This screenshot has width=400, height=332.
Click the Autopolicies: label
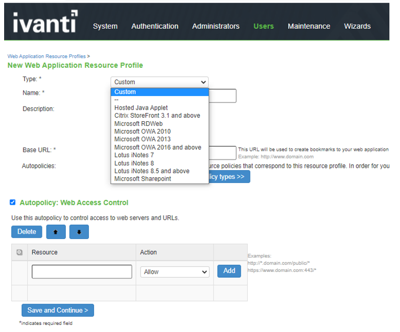tap(39, 166)
